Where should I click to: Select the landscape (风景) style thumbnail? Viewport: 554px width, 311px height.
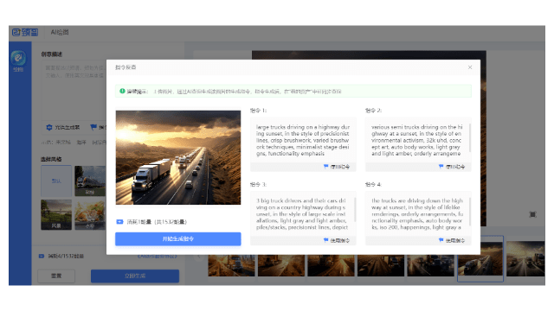tap(56, 215)
